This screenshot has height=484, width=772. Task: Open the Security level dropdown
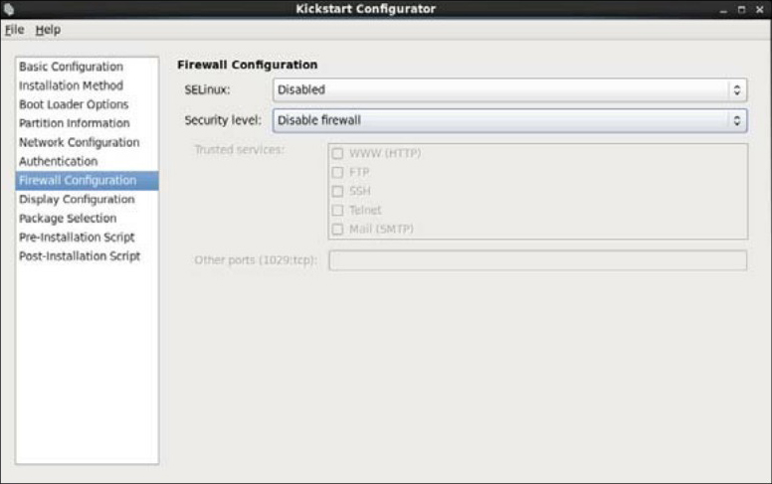pos(509,120)
